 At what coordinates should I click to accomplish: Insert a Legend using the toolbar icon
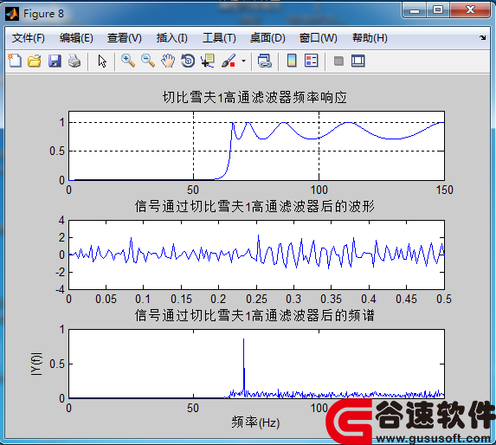312,61
